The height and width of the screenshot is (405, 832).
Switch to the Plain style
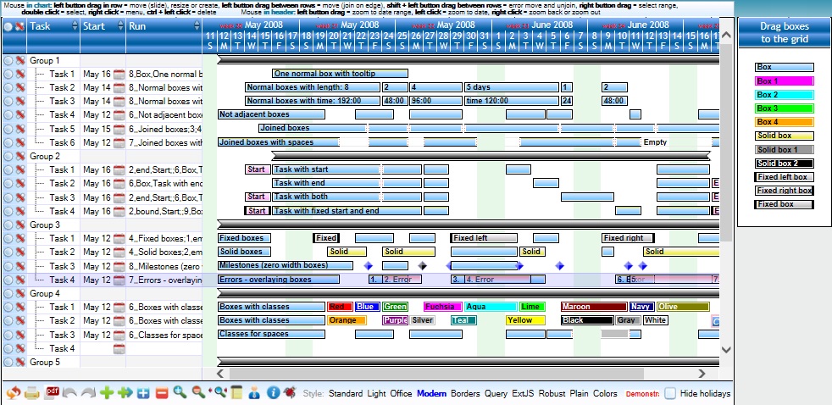point(579,393)
